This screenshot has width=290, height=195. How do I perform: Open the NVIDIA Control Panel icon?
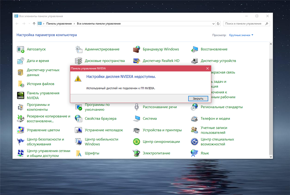pyautogui.click(x=20, y=96)
